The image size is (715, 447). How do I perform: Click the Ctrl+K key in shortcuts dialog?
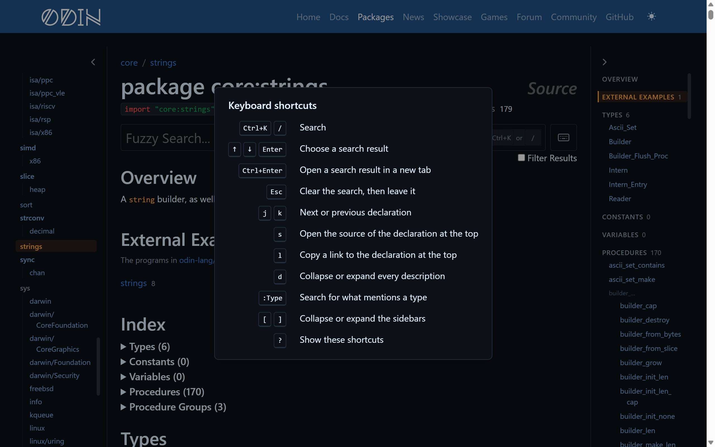(255, 128)
